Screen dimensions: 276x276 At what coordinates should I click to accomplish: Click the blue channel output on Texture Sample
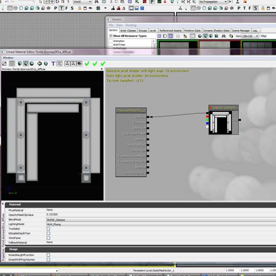(207, 123)
